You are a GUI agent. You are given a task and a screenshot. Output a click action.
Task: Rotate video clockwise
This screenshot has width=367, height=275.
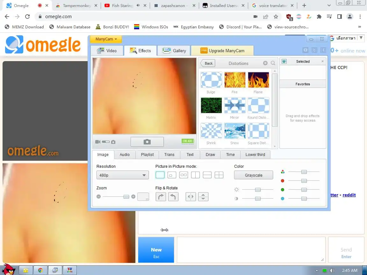161,197
